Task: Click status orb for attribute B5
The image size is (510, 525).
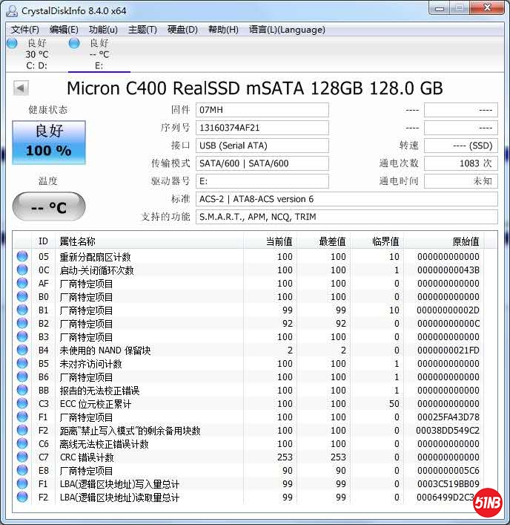Action: click(22, 363)
